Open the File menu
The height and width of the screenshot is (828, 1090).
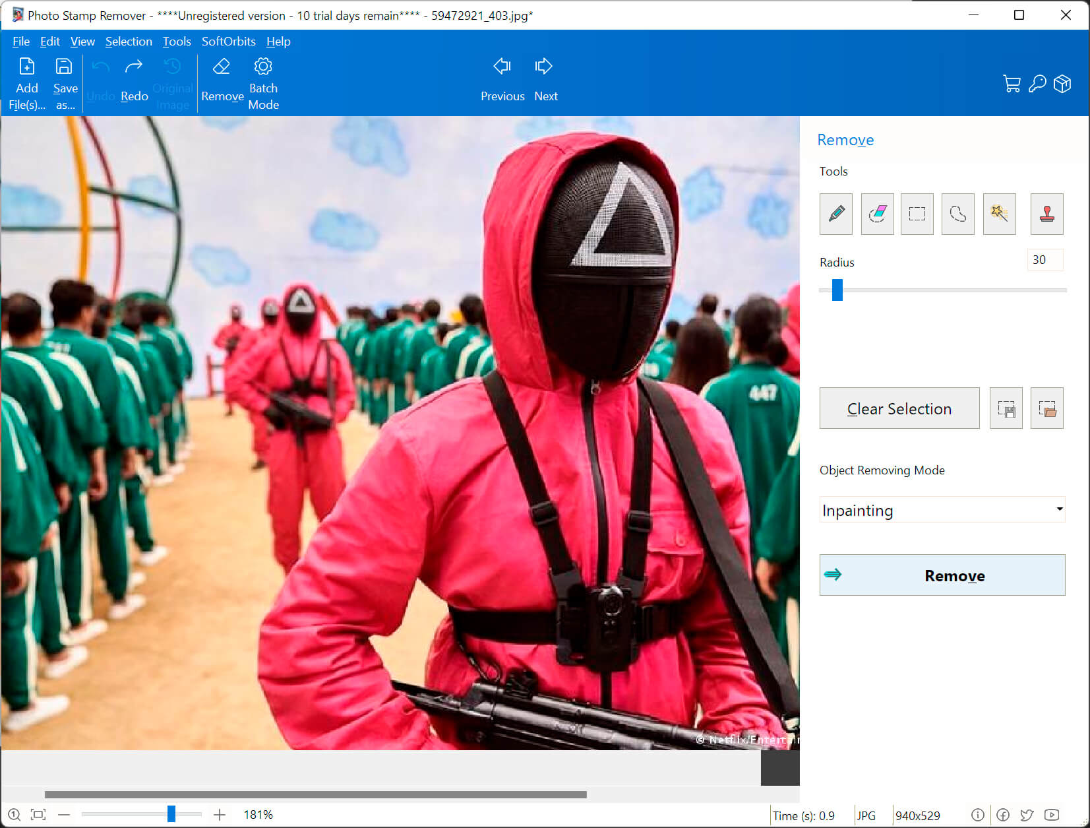pyautogui.click(x=21, y=41)
